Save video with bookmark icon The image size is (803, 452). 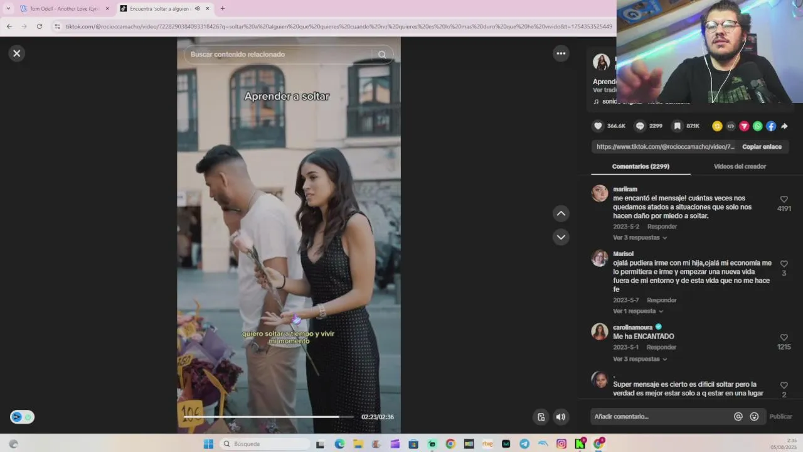(677, 126)
